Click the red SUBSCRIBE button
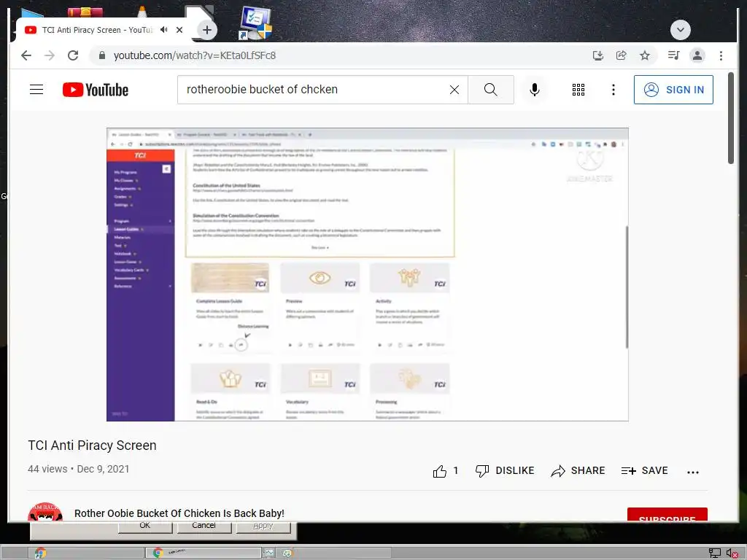Screen dimensions: 747x560 click(x=667, y=515)
